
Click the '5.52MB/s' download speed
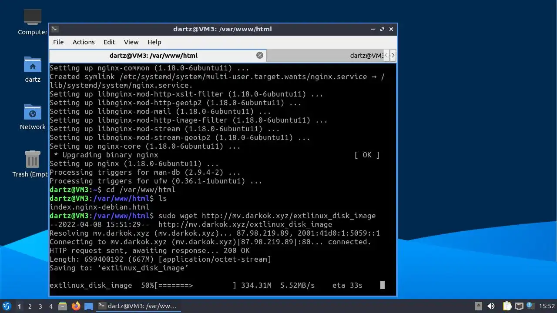[x=297, y=286]
